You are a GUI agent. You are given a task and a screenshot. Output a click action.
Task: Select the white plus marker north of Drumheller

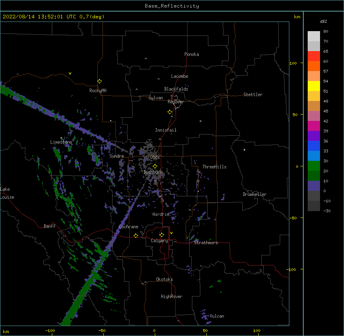(x=244, y=150)
